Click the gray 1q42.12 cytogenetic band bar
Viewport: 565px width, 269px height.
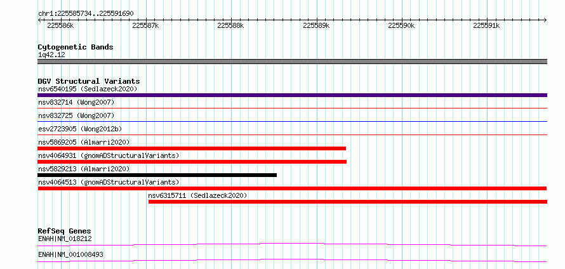coord(292,62)
